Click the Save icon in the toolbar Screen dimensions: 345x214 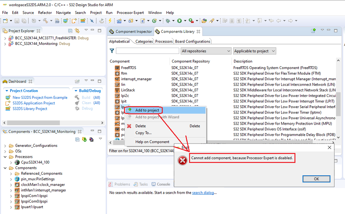tap(17, 21)
